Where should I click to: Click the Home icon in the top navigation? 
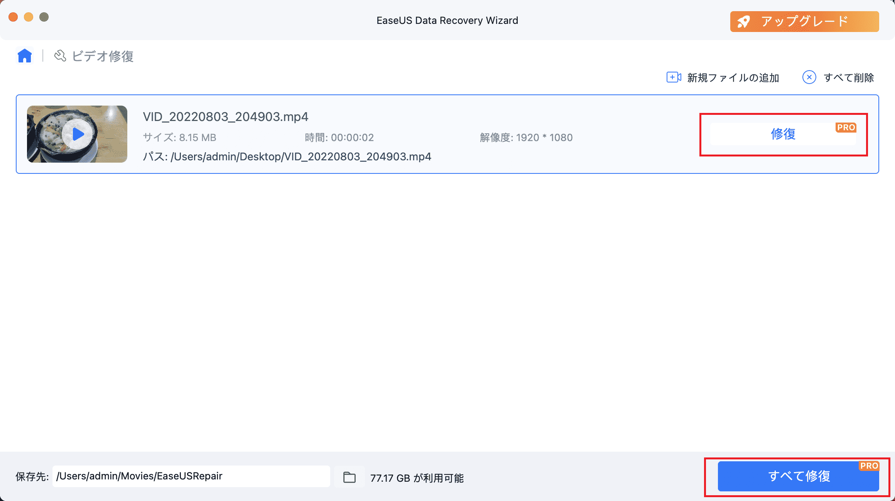click(x=24, y=55)
